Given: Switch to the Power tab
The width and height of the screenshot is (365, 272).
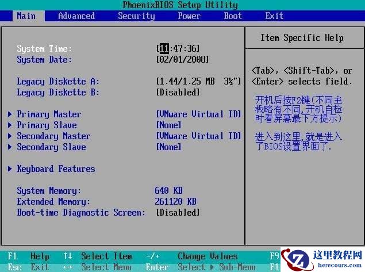Looking at the screenshot, I should (189, 16).
